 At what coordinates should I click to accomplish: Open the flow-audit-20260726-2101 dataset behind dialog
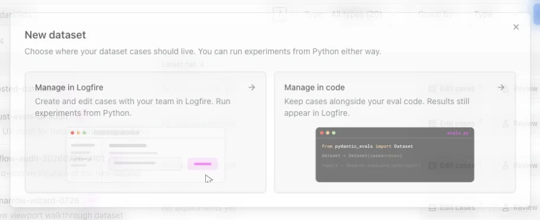pyautogui.click(x=53, y=158)
